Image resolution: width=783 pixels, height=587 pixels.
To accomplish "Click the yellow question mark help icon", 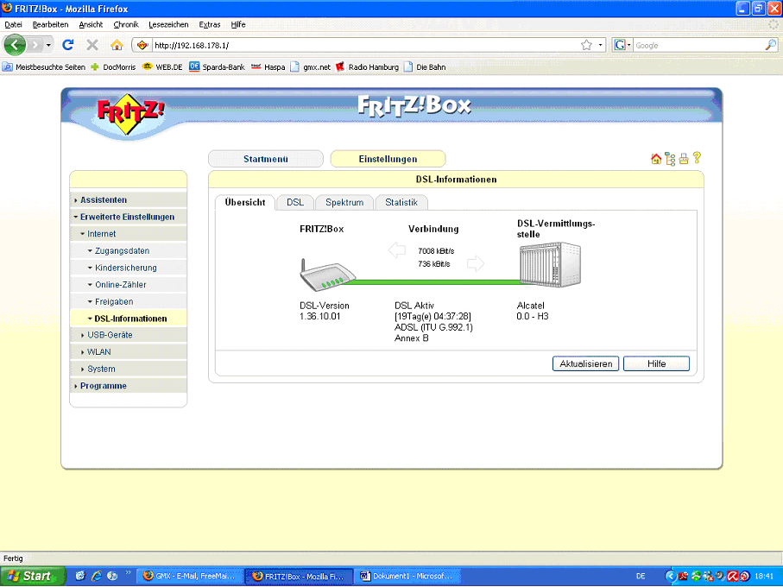I will point(697,158).
